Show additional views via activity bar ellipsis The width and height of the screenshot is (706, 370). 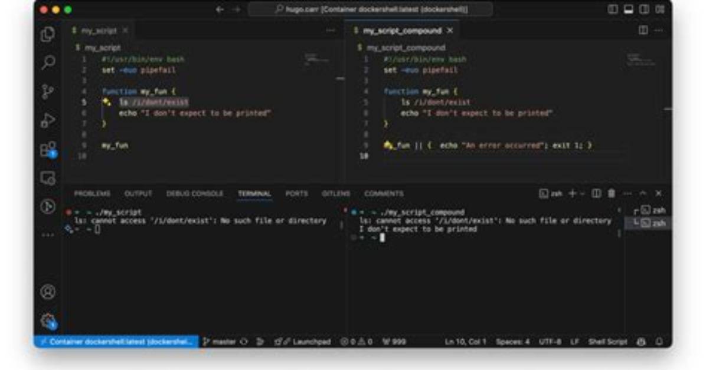[x=48, y=234]
